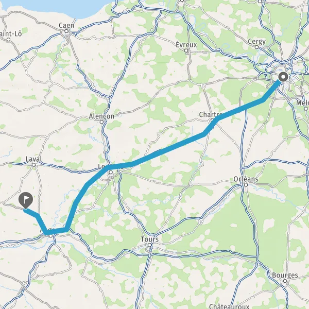Click the Tours city marker
309x309 pixels.
(150, 245)
